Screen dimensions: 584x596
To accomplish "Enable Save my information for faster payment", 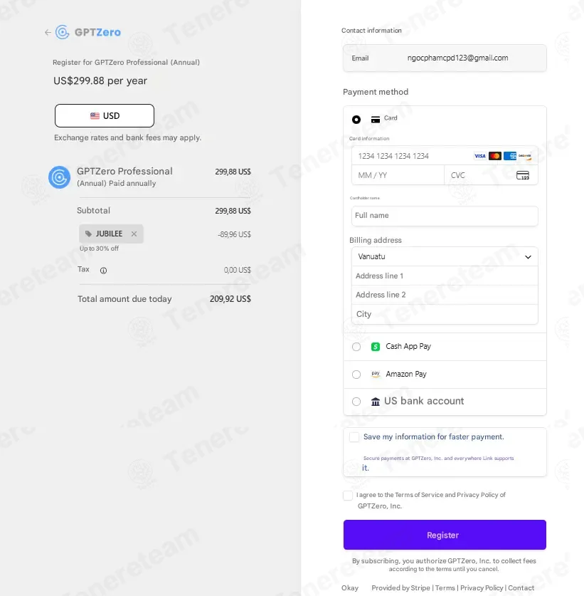I will (354, 437).
